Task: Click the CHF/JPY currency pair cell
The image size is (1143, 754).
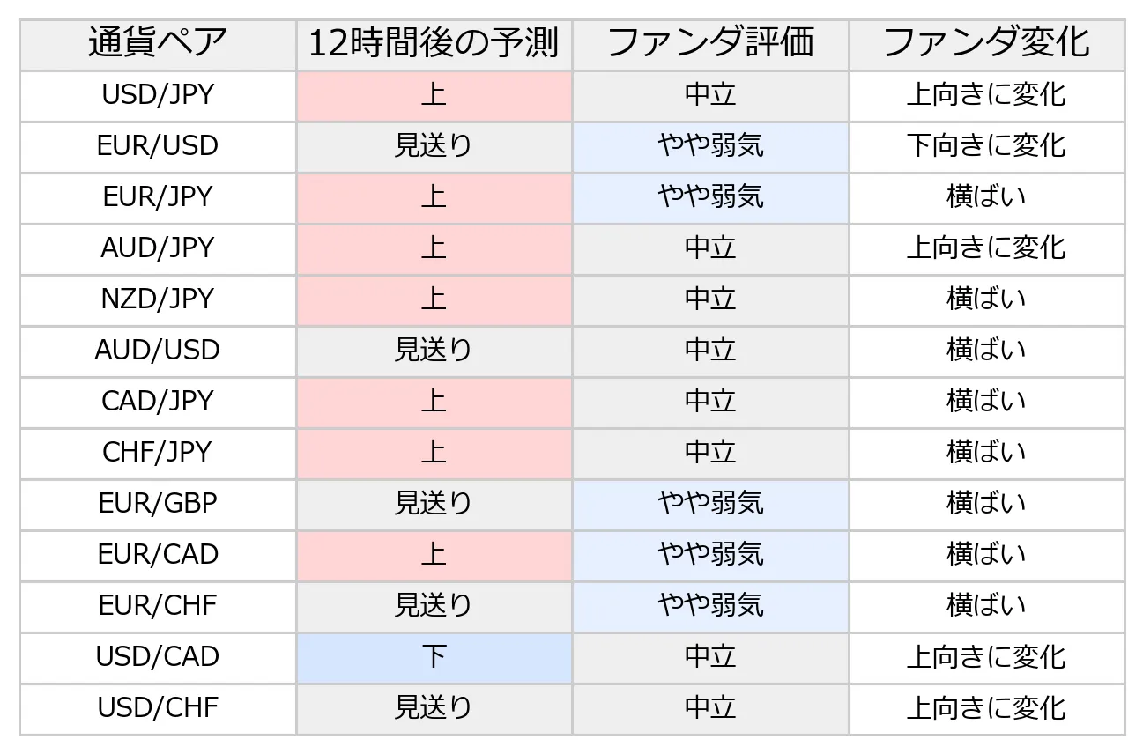Action: pyautogui.click(x=158, y=454)
